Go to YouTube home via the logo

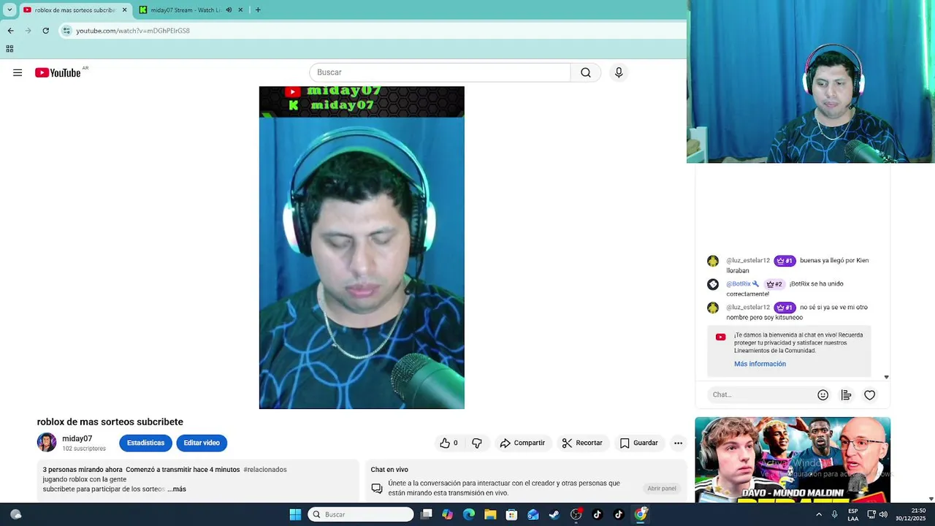coord(58,72)
